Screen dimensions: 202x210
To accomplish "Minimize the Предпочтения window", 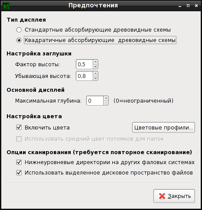I will (x=180, y=6).
